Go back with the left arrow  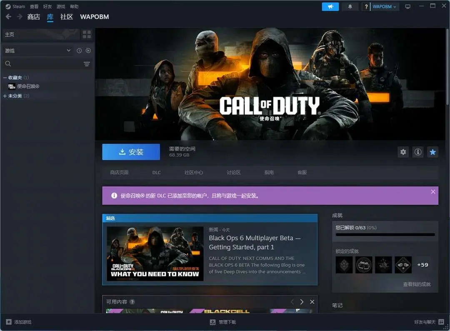tap(9, 17)
